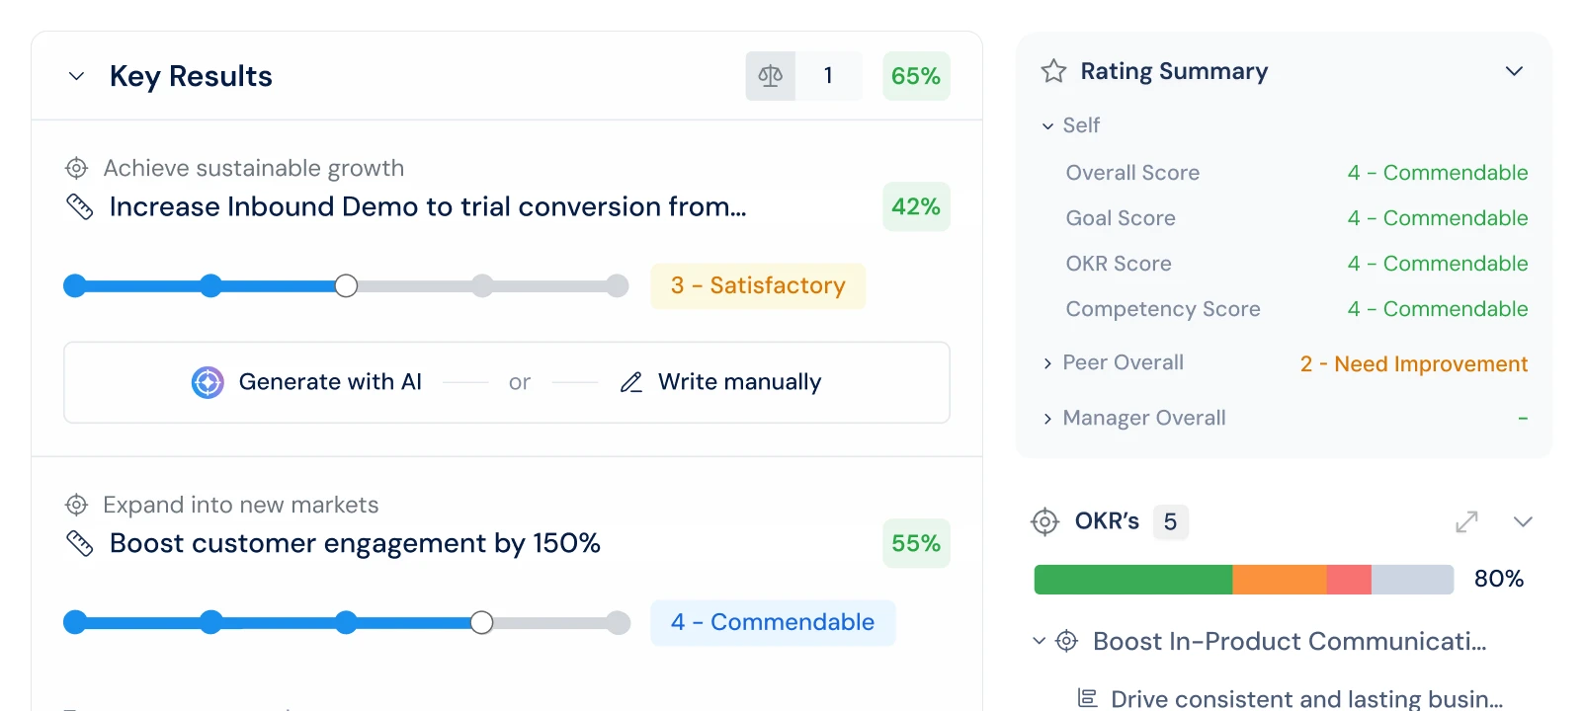
Task: Click 2 - Need Improvement peer rating
Action: point(1414,364)
